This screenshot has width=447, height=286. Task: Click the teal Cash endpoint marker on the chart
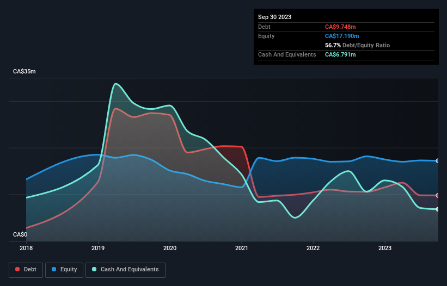438,209
